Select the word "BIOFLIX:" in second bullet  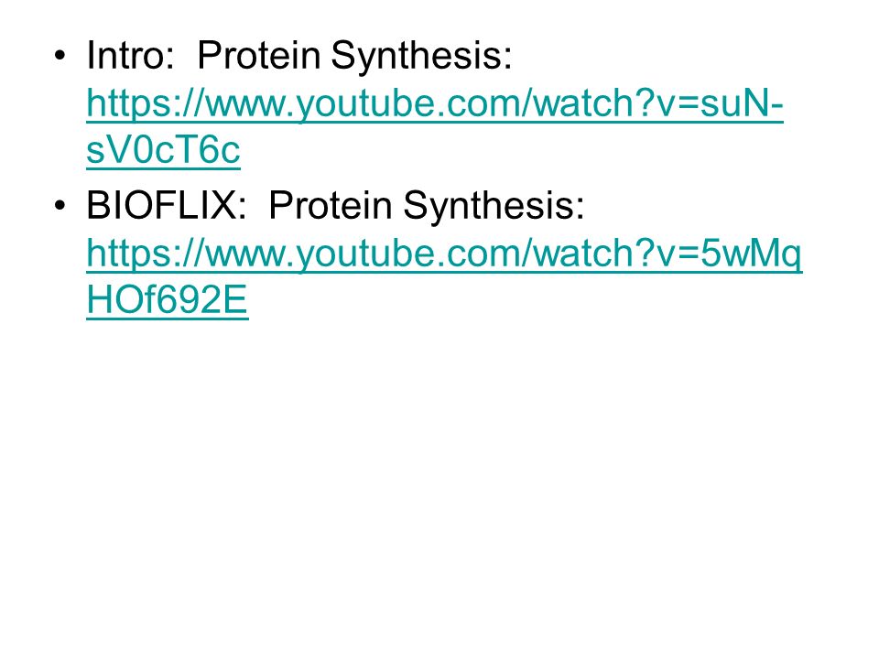(x=167, y=205)
